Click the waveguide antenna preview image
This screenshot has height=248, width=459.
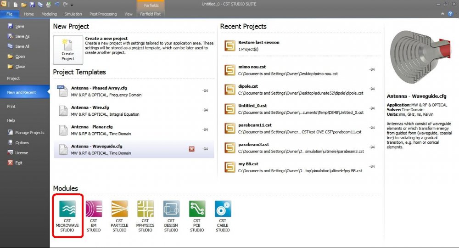tap(421, 57)
